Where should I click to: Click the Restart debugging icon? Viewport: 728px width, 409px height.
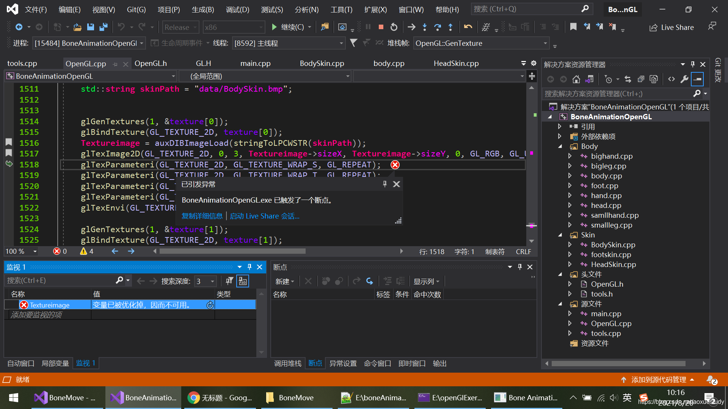(394, 27)
